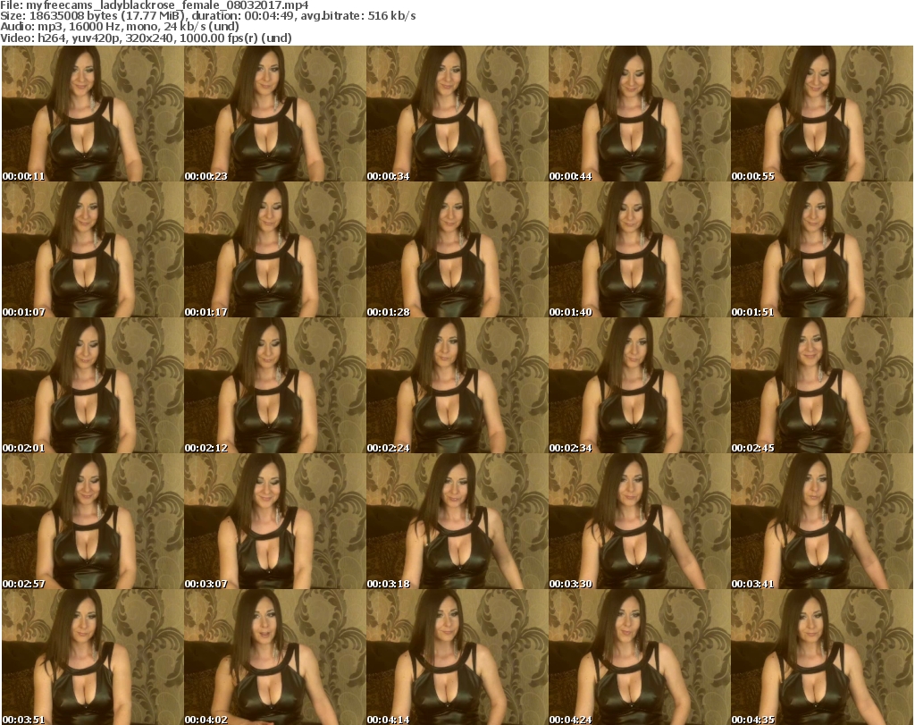The image size is (915, 725).
Task: Open the thumbnail stamped 00:01:40
Action: tap(640, 249)
